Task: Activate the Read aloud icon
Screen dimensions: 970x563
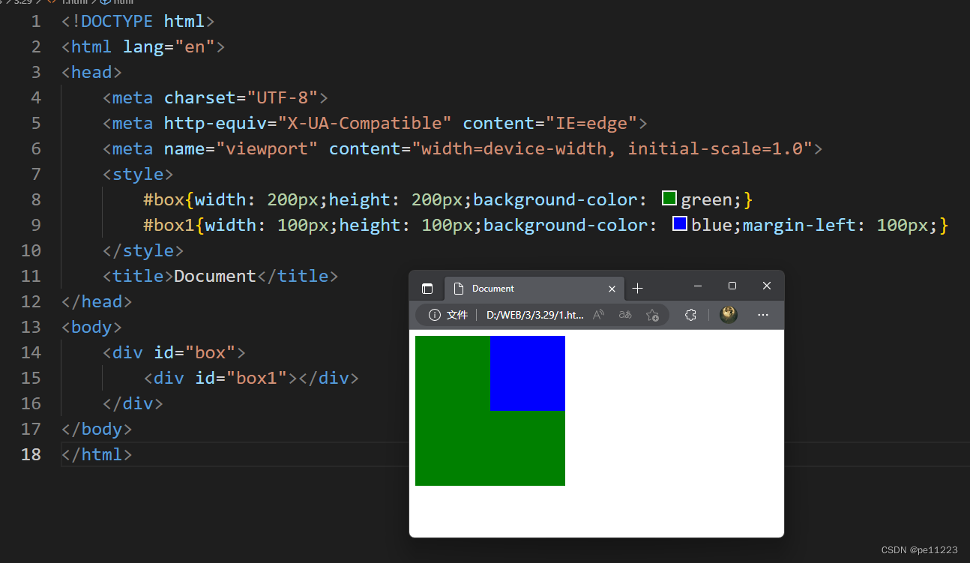Action: coord(598,315)
